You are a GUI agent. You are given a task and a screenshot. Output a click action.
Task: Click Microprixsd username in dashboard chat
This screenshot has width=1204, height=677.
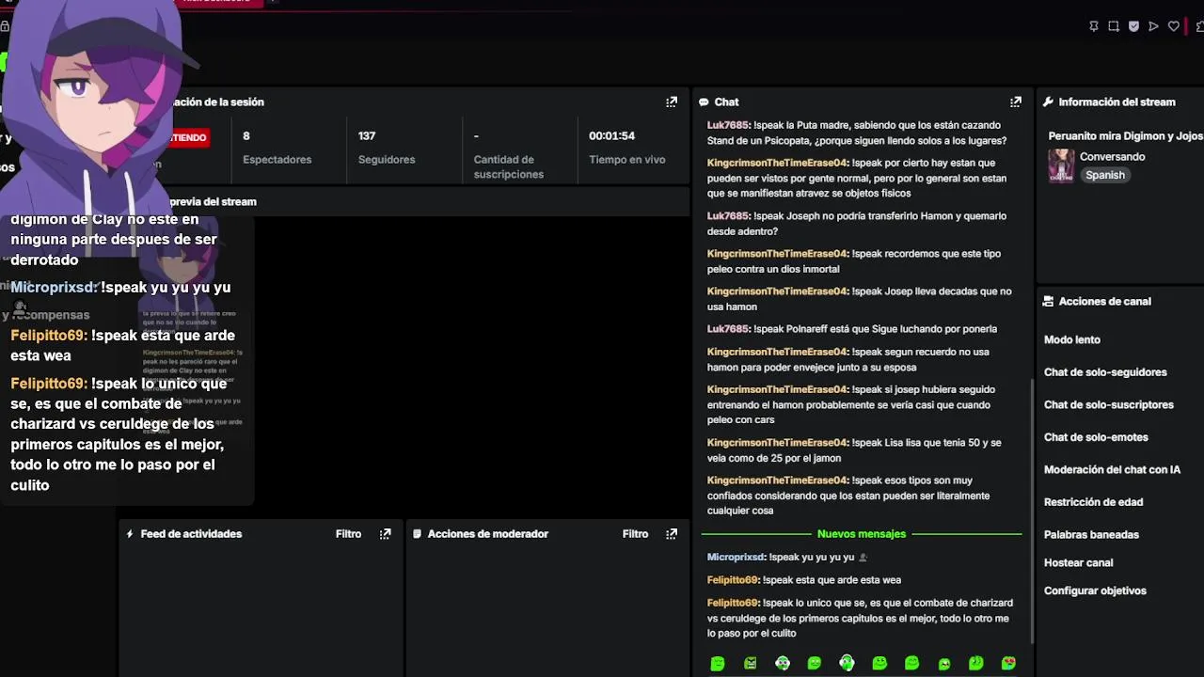point(737,558)
